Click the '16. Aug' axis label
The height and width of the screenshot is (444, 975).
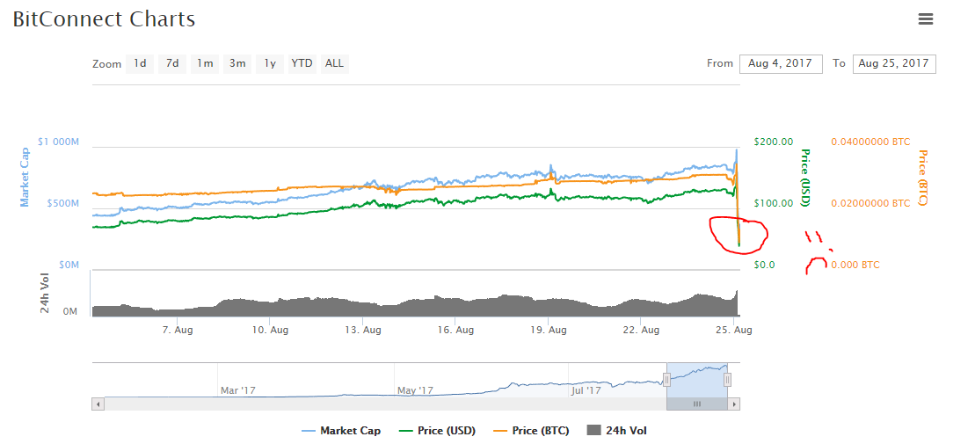coord(455,331)
